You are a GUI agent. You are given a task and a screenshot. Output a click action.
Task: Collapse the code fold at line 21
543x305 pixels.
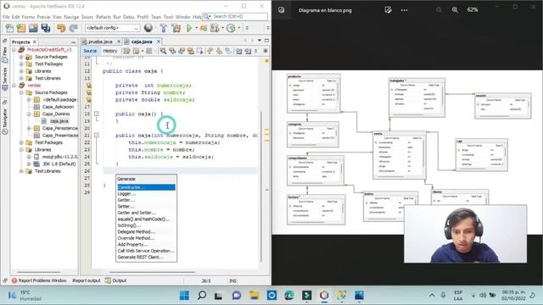(97, 136)
